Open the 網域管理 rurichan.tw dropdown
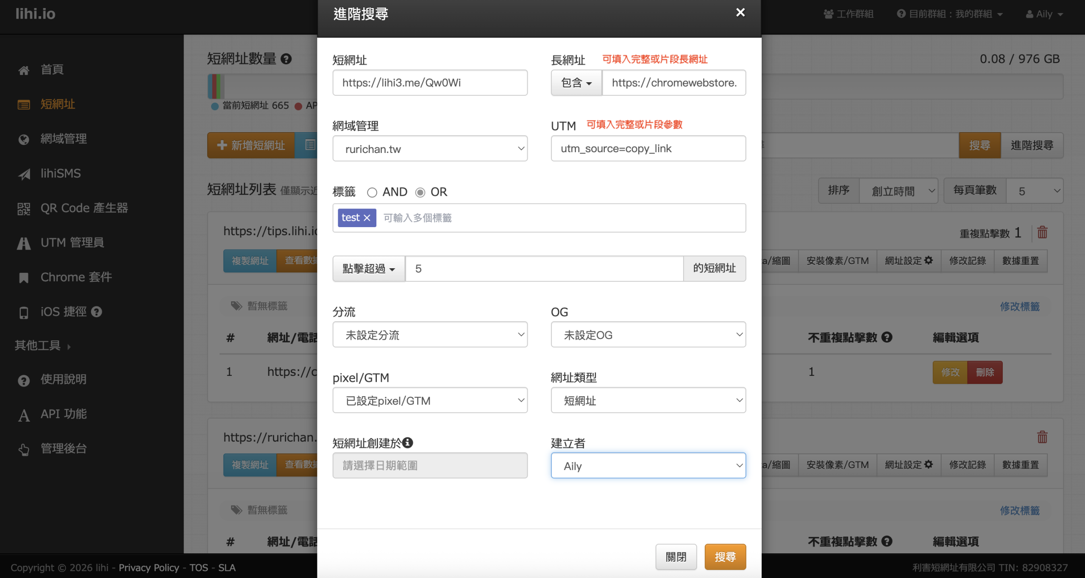Image resolution: width=1085 pixels, height=578 pixels. pyautogui.click(x=430, y=149)
